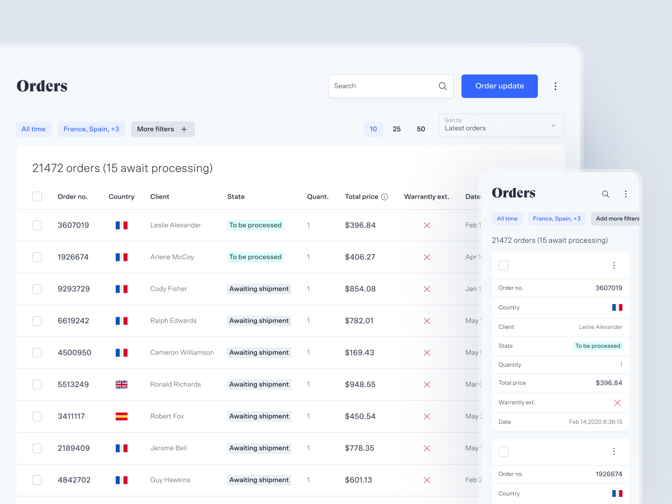Viewport: 672px width, 504px height.
Task: Click the France flag in Arlene McCoy row
Action: point(122,257)
